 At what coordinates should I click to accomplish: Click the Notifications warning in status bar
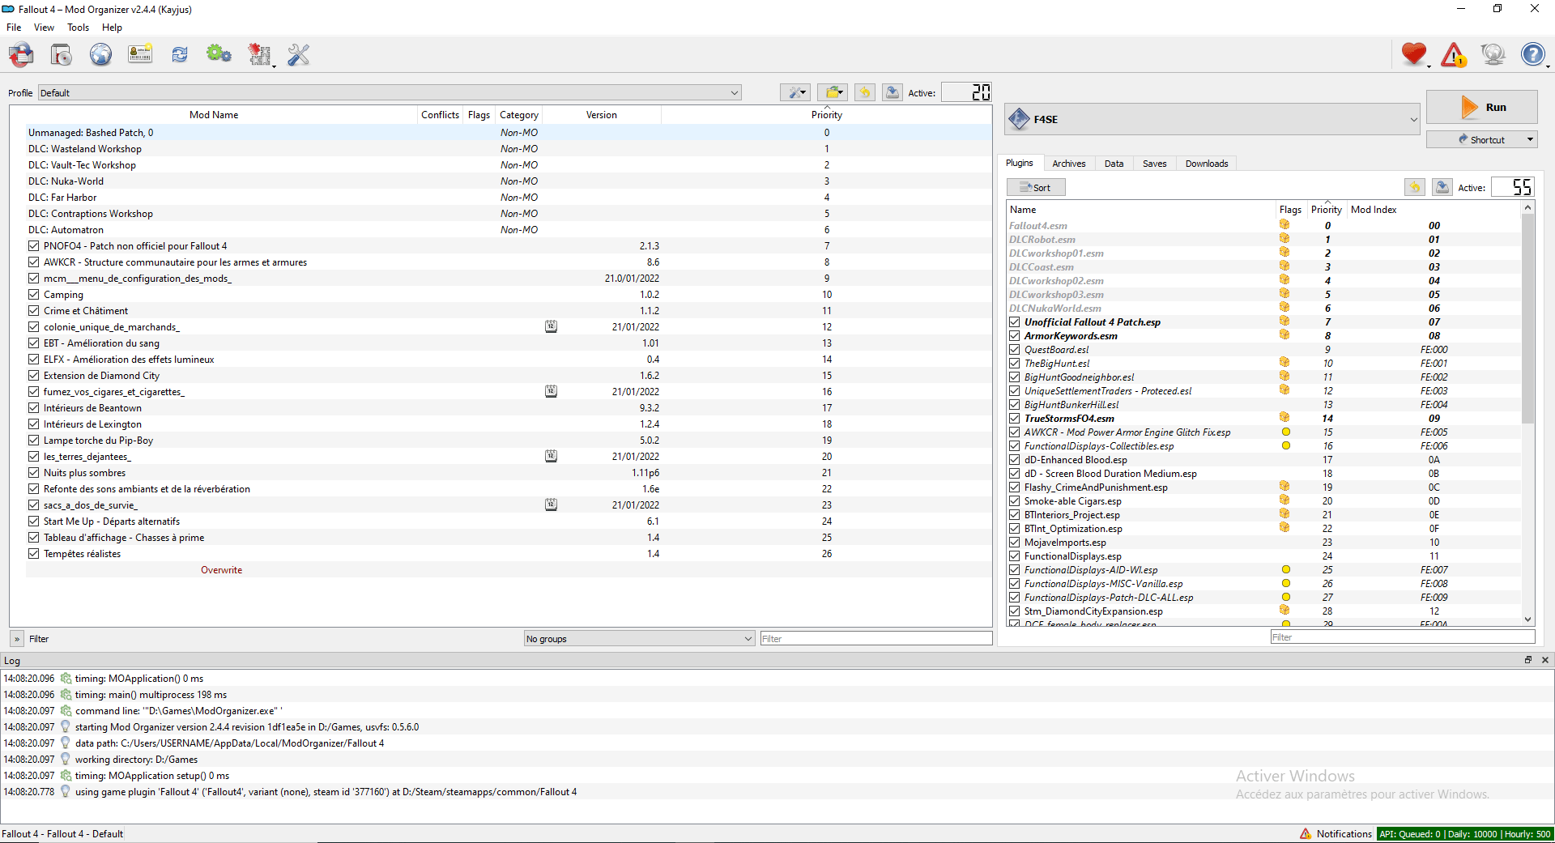tap(1336, 834)
